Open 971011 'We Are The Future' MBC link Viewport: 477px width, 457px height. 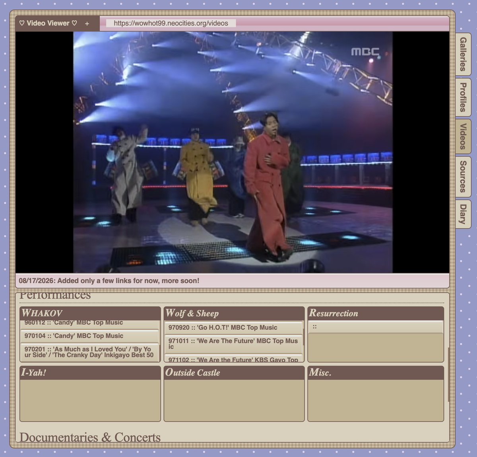[x=233, y=344]
